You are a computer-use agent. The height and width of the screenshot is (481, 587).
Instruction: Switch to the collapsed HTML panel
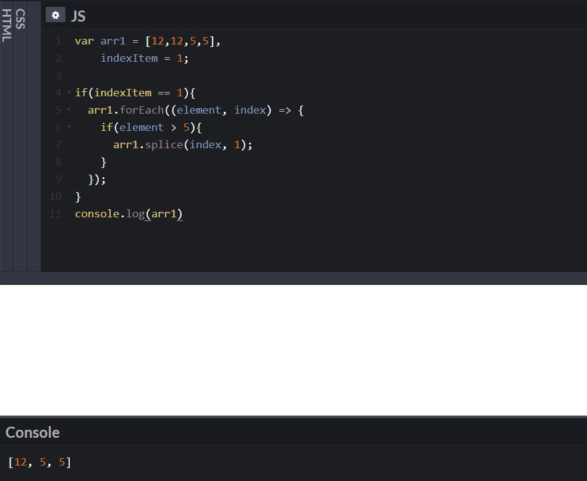tap(7, 25)
